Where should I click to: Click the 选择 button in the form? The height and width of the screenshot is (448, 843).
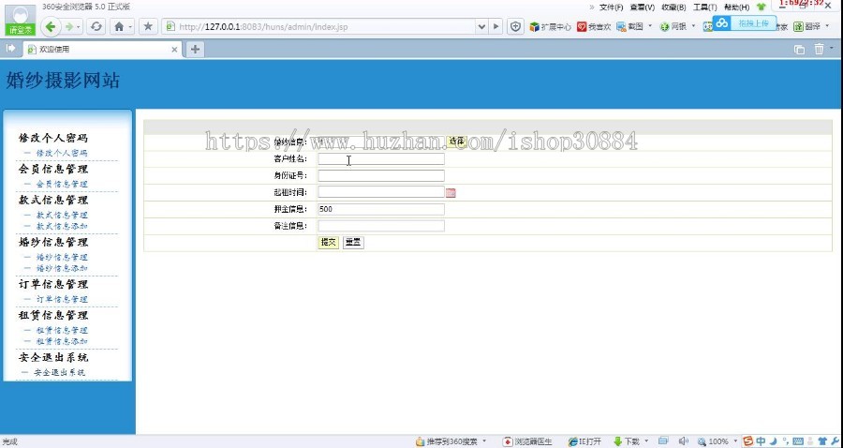click(456, 142)
